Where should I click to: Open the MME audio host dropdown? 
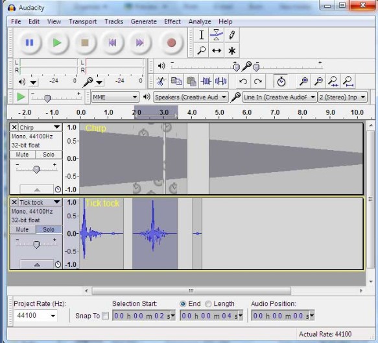115,97
